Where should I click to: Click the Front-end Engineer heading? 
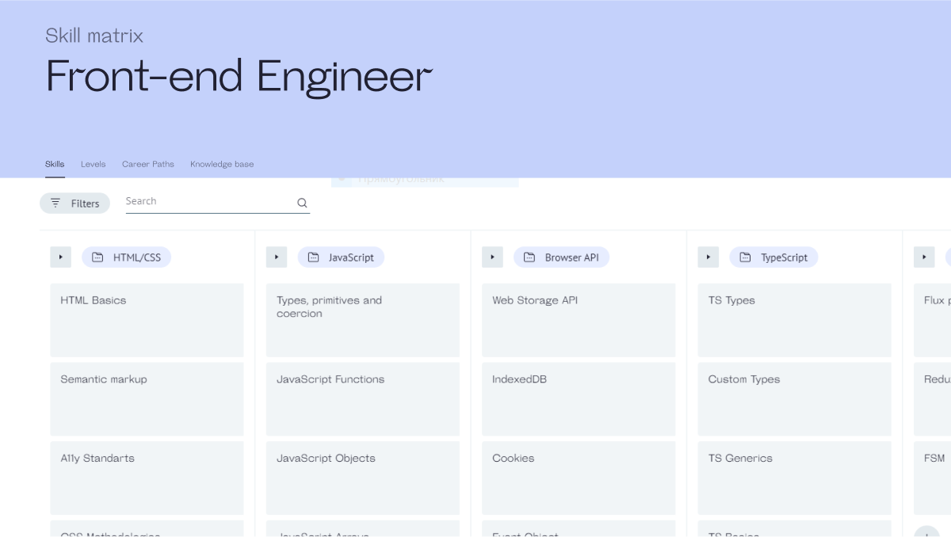pos(239,77)
